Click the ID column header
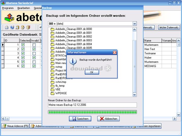The height and width of the screenshot is (136, 182). pyautogui.click(x=12, y=41)
